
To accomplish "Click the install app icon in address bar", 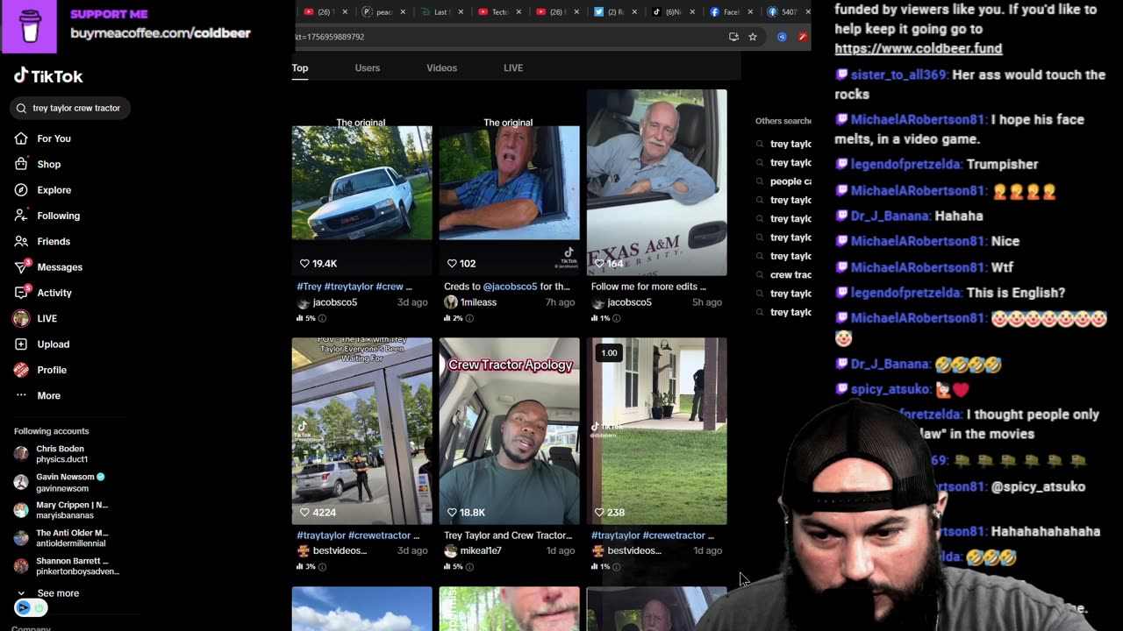I will pos(733,37).
